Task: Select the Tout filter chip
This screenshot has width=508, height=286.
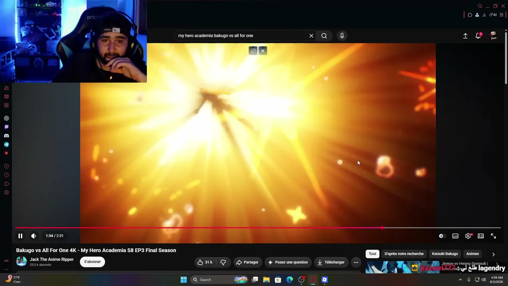Action: [372, 254]
